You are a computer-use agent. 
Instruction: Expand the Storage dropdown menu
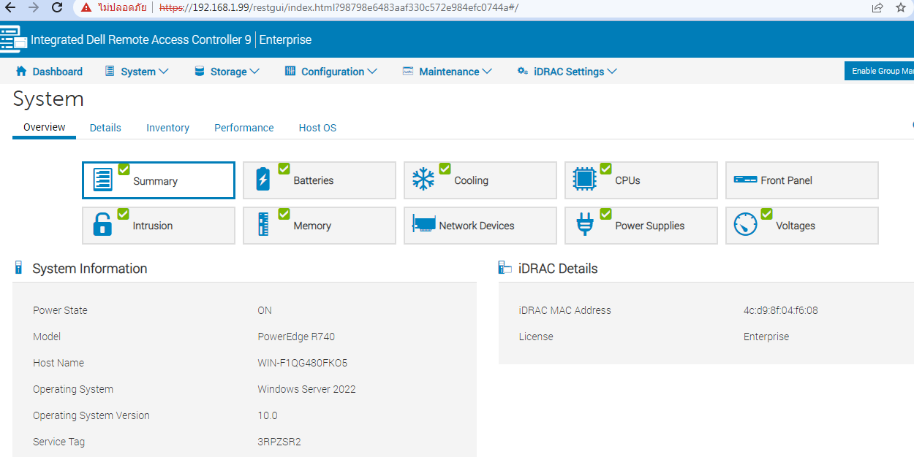[x=227, y=72]
